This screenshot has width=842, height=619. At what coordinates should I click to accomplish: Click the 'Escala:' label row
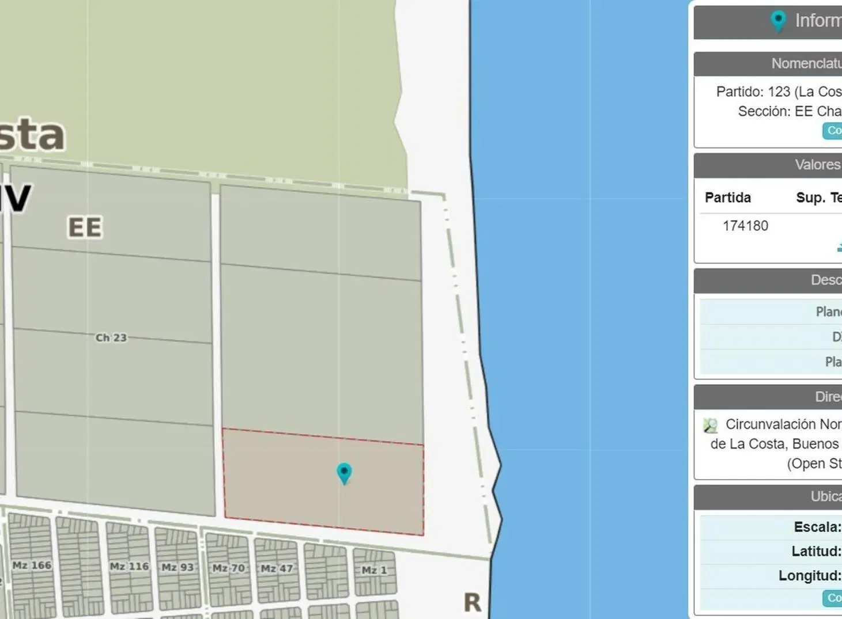[771, 527]
